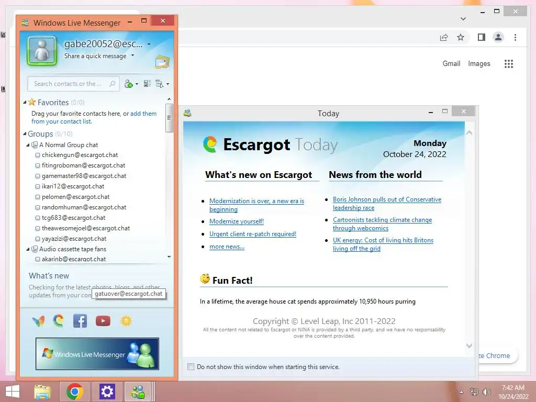
Task: Select randomhuman@escargot.chat contact
Action: (84, 207)
